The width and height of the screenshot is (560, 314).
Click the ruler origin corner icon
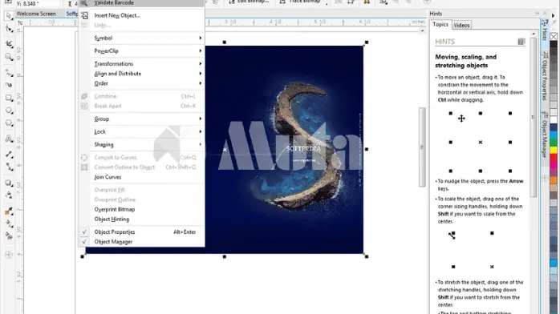(x=20, y=22)
